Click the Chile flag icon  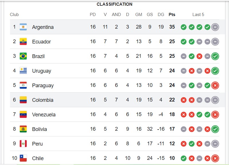pyautogui.click(x=23, y=158)
